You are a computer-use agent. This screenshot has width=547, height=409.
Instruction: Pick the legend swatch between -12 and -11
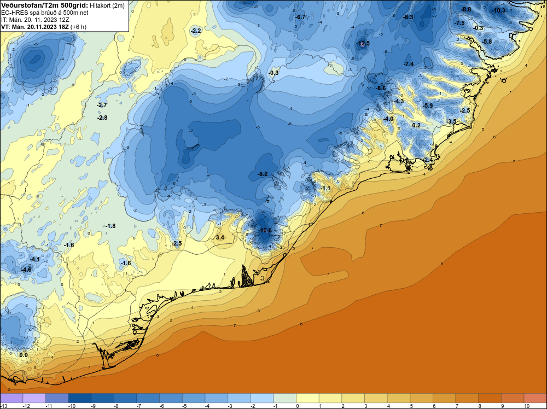point(34,398)
